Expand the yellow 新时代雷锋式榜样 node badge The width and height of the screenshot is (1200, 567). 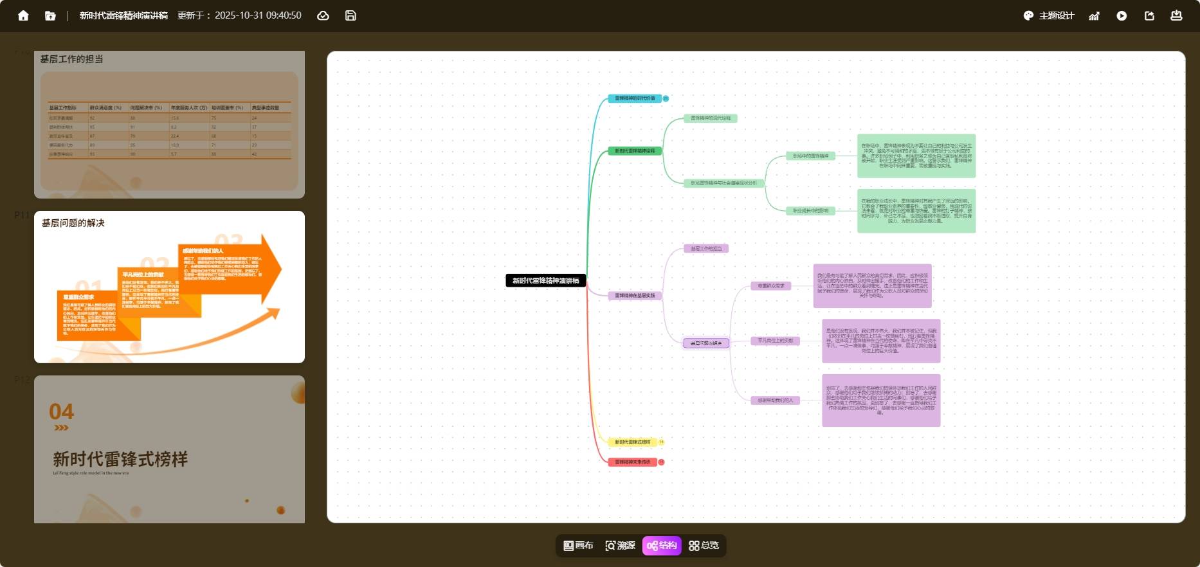click(x=661, y=442)
